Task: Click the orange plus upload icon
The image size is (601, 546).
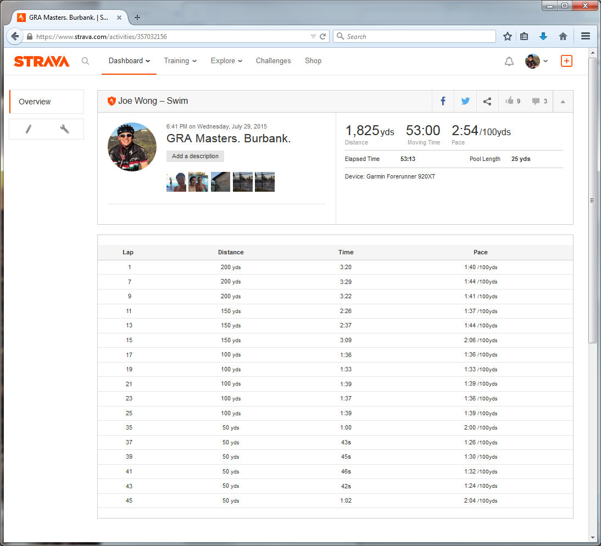Action: click(566, 61)
